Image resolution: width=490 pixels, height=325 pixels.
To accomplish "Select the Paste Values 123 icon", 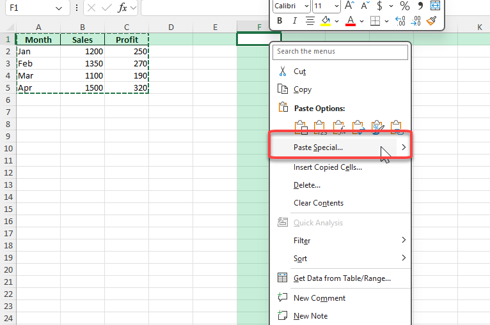I will (x=320, y=127).
